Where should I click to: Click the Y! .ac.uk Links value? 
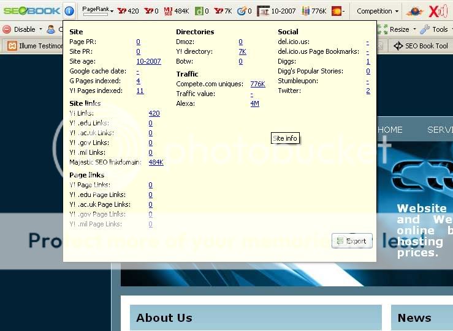pyautogui.click(x=151, y=133)
